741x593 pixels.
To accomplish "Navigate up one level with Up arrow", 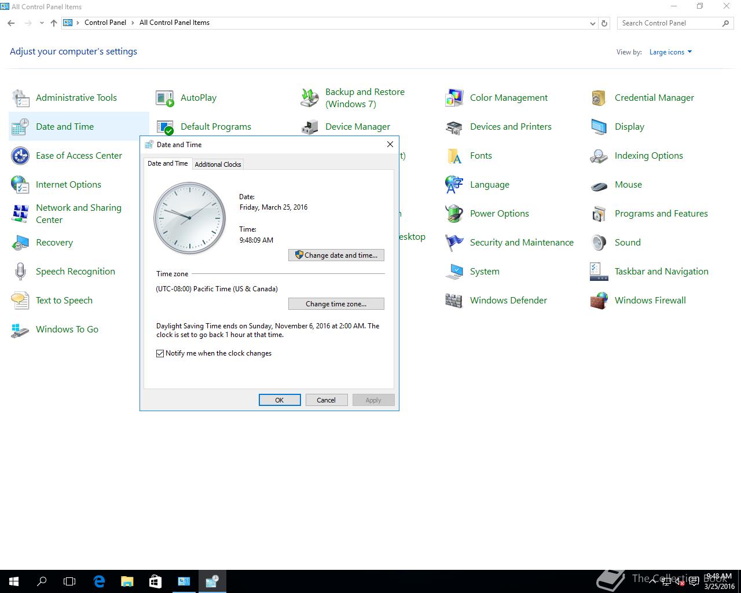I will (54, 23).
